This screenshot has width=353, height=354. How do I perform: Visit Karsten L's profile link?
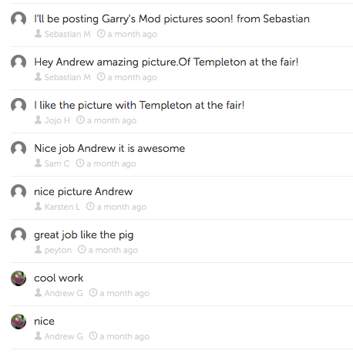point(62,207)
